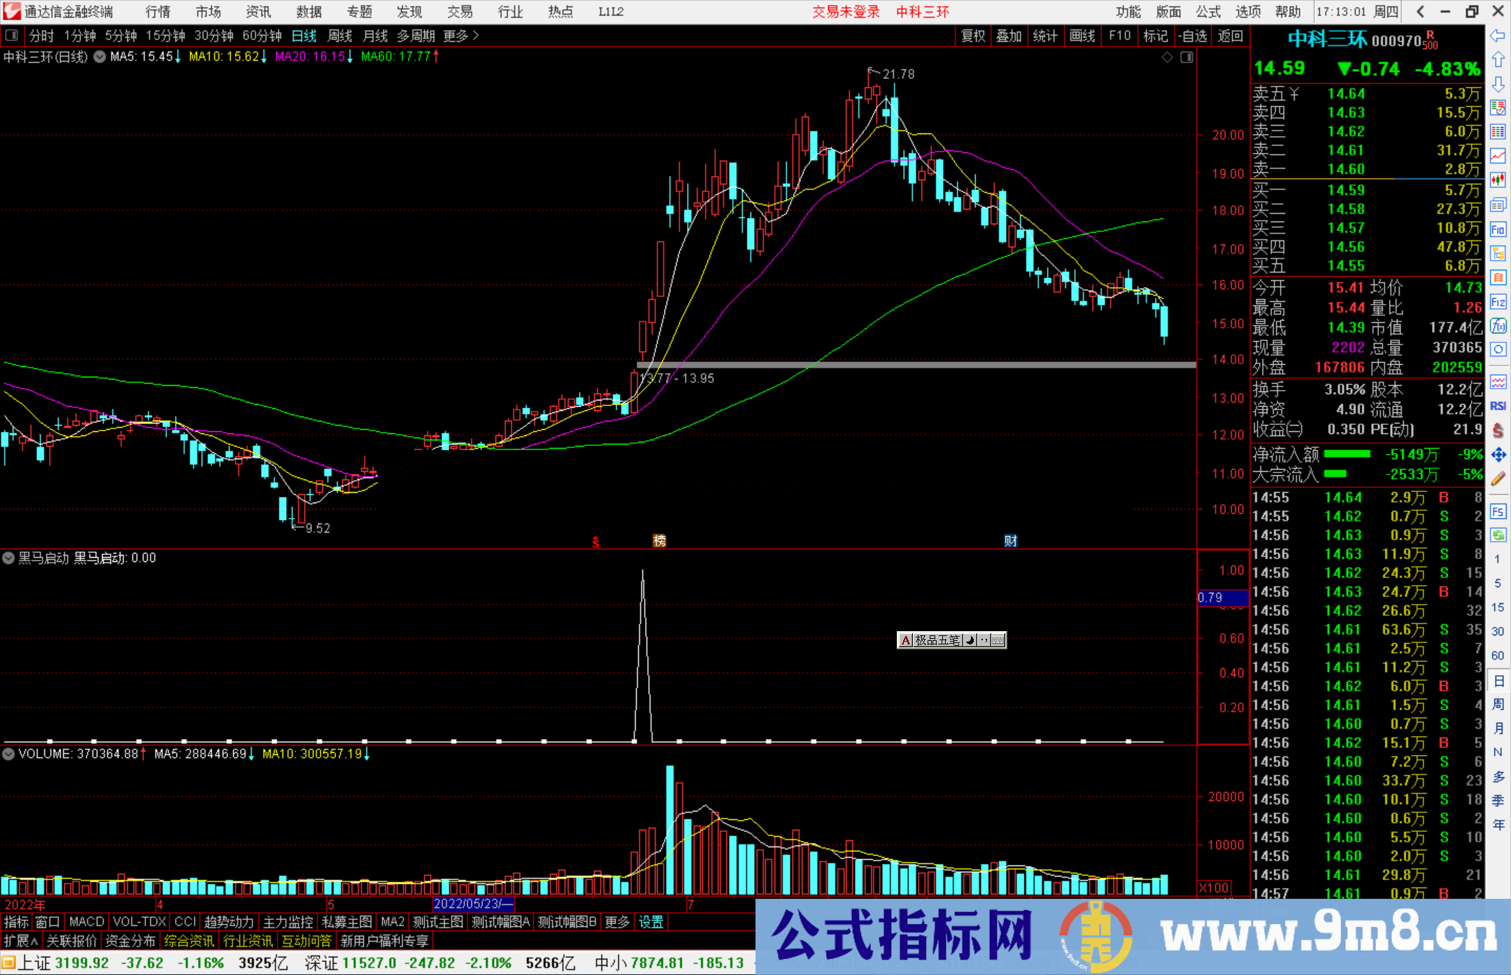Open the 中科三环(日线) MA settings dropdown
The height and width of the screenshot is (975, 1511).
pyautogui.click(x=100, y=57)
